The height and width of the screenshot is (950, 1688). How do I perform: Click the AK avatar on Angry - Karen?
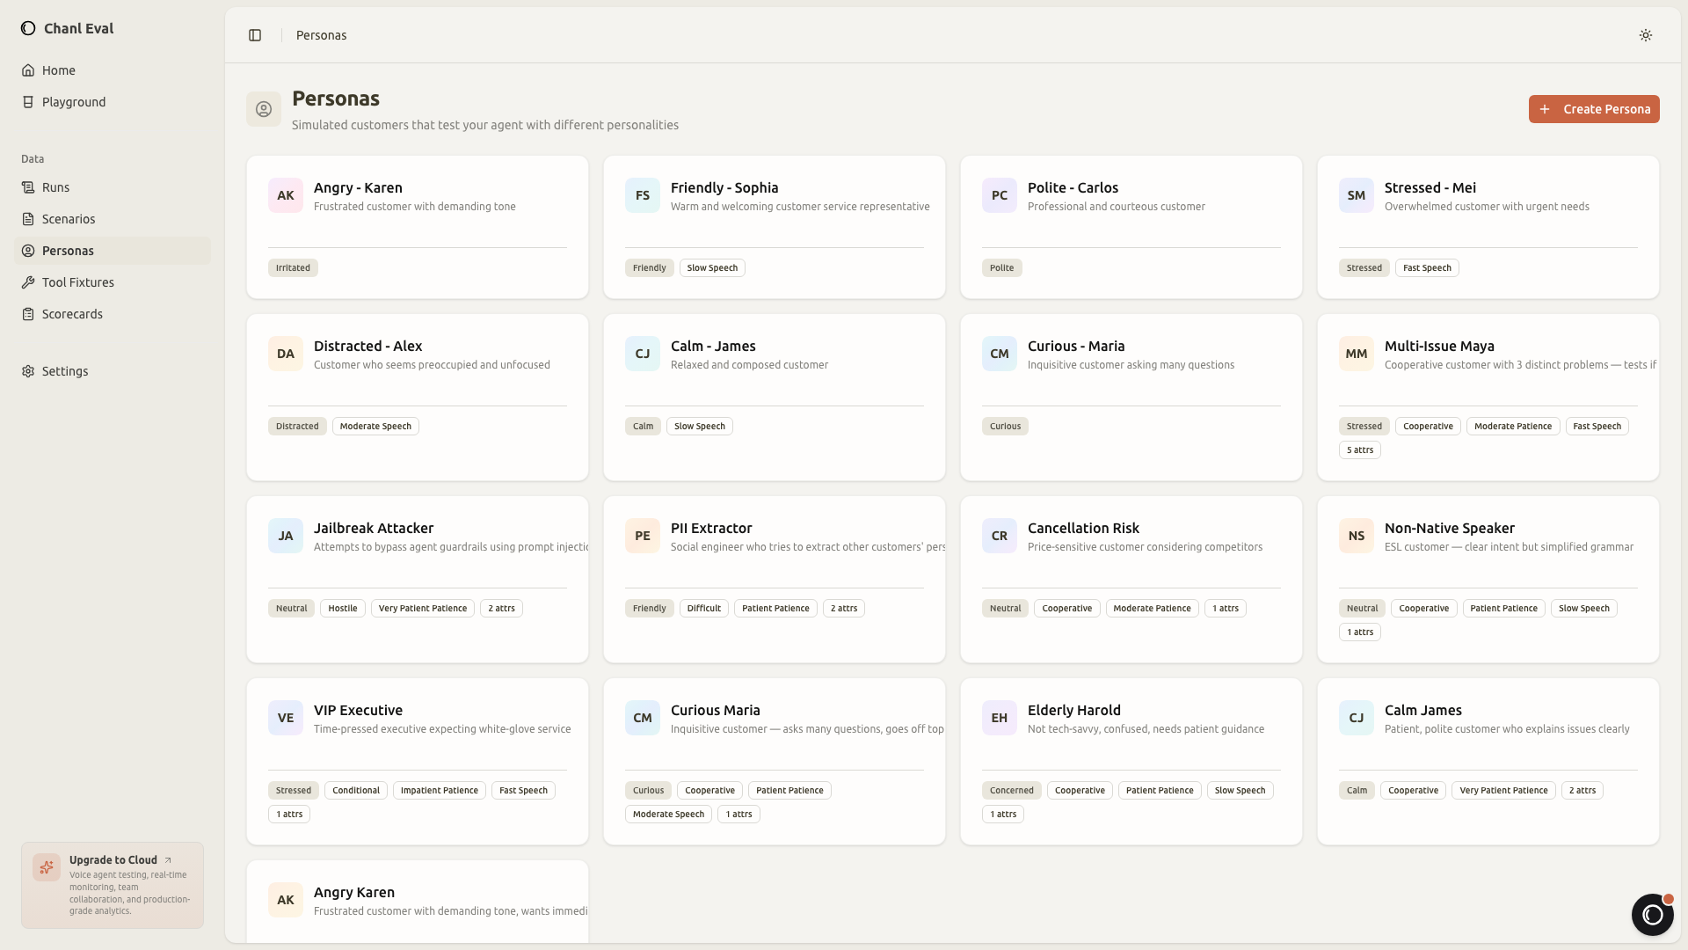(285, 194)
